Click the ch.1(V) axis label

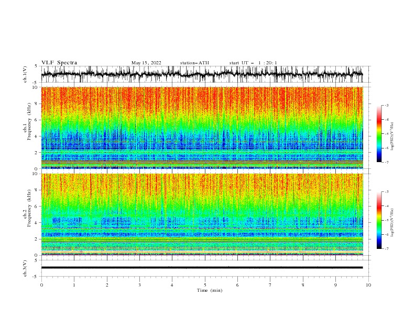pos(25,74)
